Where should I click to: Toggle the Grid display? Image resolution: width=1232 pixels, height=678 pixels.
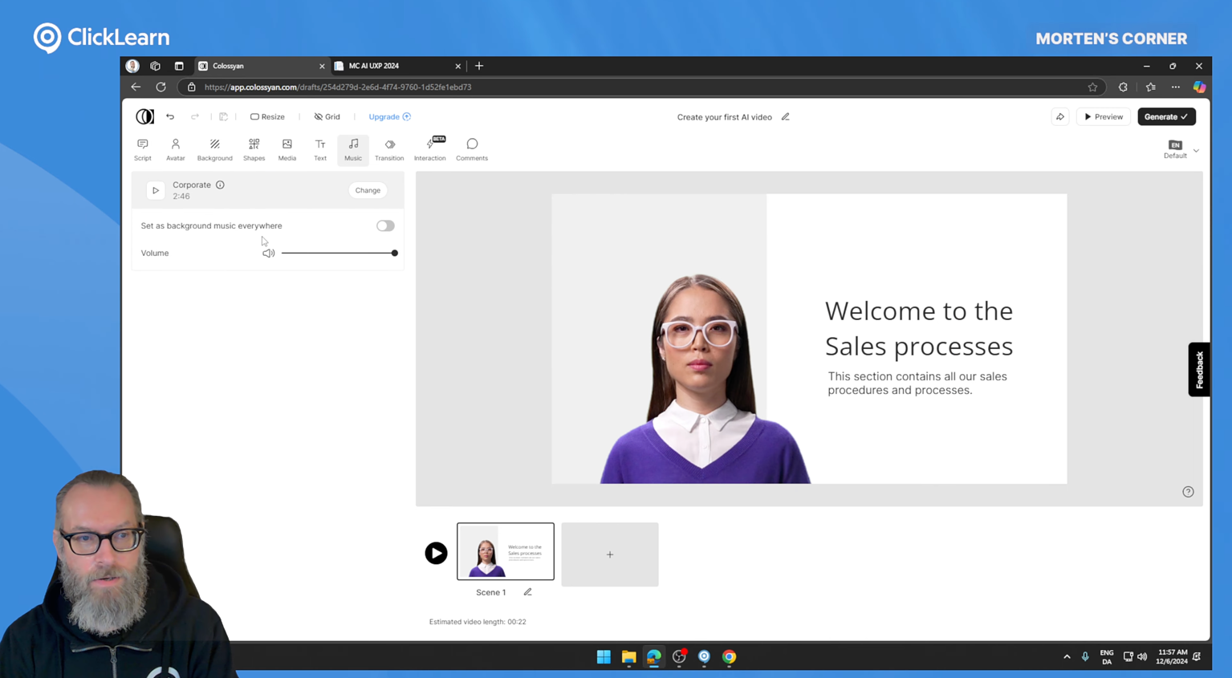(327, 116)
